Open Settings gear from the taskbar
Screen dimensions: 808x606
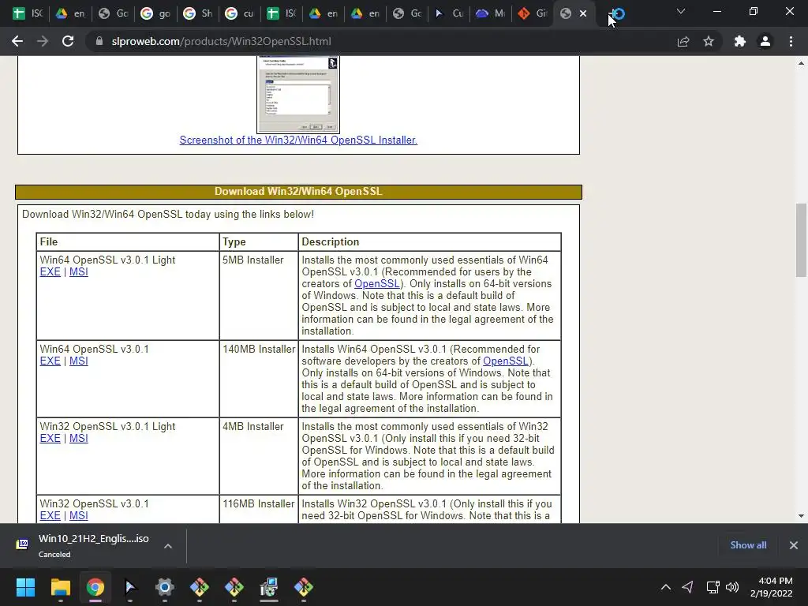click(x=164, y=587)
